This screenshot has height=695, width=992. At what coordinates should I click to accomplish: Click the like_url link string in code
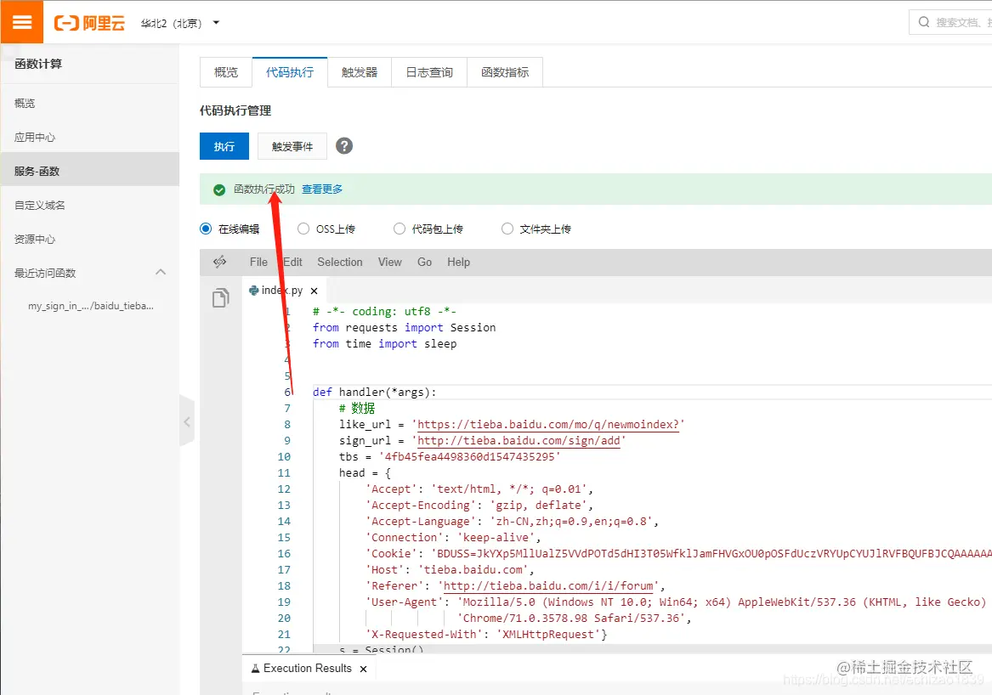coord(548,424)
